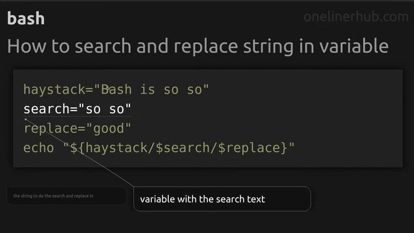Click the word haystack in first line

[54, 90]
